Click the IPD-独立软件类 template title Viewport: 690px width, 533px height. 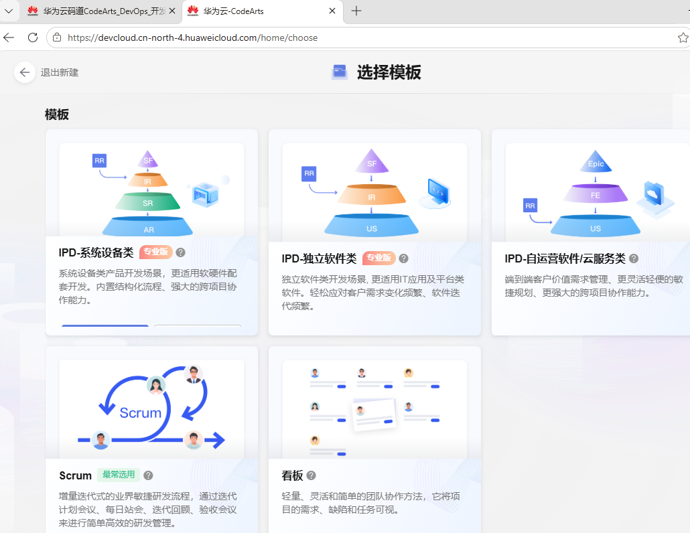(x=319, y=258)
